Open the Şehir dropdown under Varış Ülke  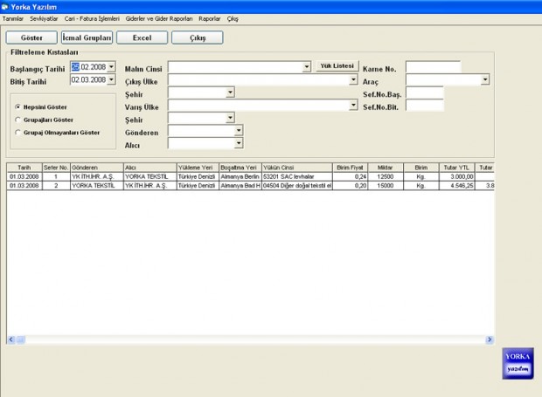230,118
